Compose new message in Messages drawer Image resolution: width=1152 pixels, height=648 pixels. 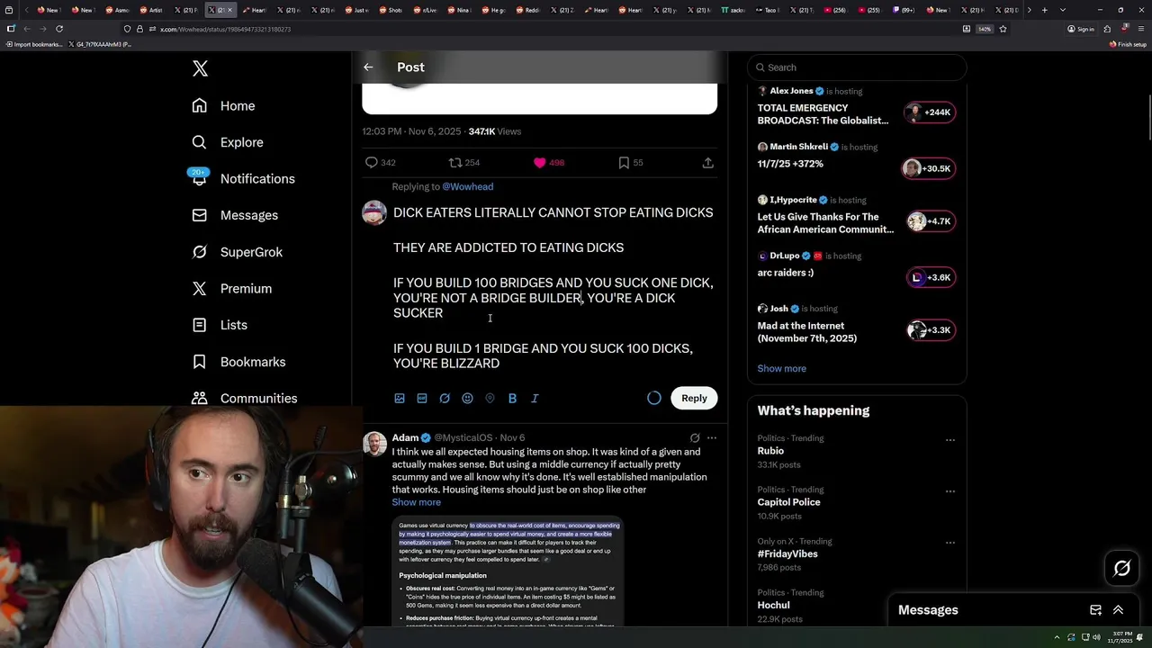point(1095,610)
